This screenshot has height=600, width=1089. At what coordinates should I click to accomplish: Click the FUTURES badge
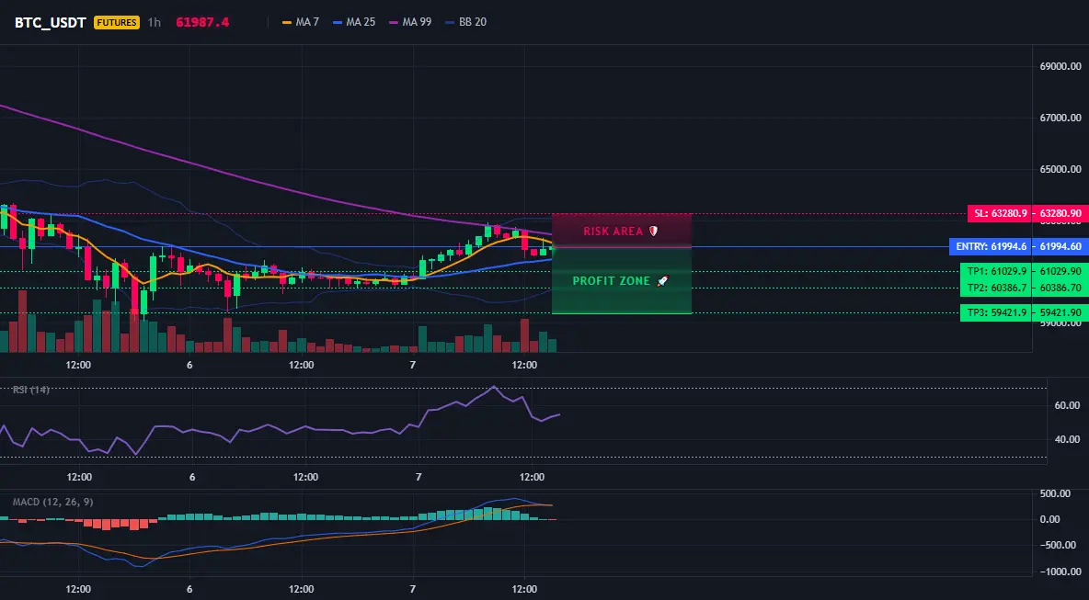point(117,22)
